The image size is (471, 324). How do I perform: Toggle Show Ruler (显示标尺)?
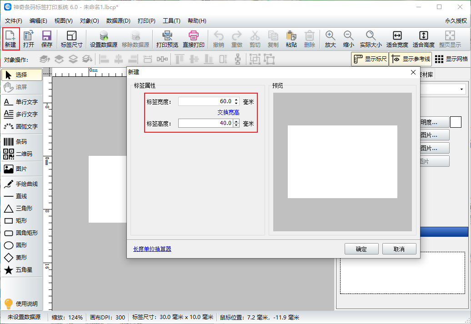[x=370, y=59]
